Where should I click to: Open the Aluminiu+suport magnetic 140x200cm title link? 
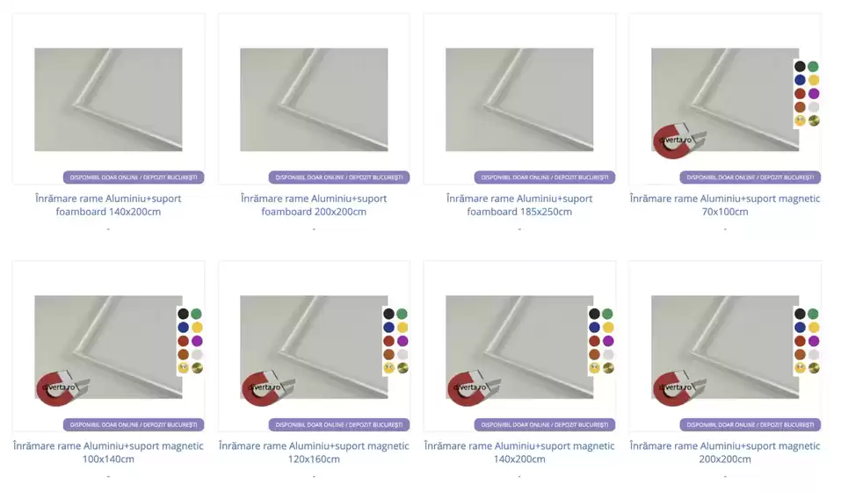[519, 452]
